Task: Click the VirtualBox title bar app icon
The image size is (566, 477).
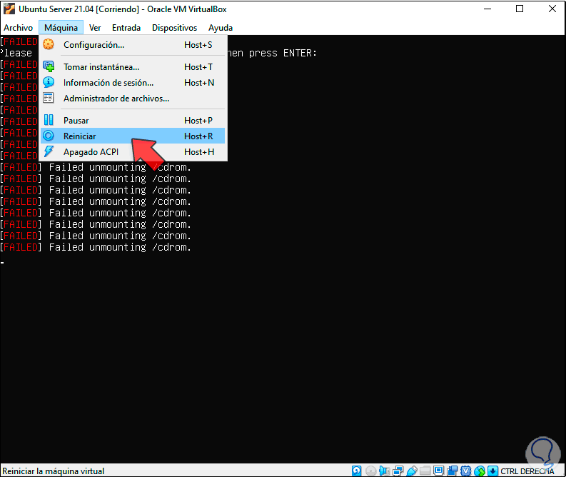Action: click(x=9, y=9)
